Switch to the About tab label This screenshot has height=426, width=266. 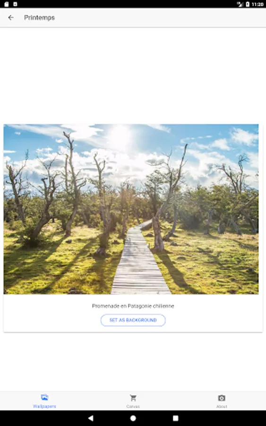(222, 407)
